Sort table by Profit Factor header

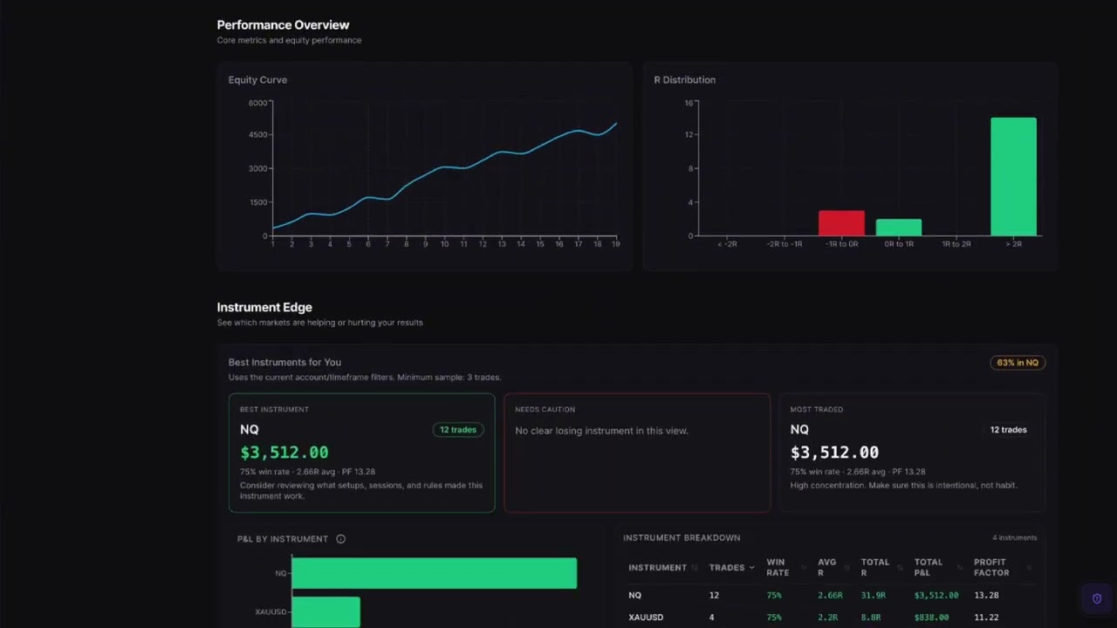click(x=991, y=568)
